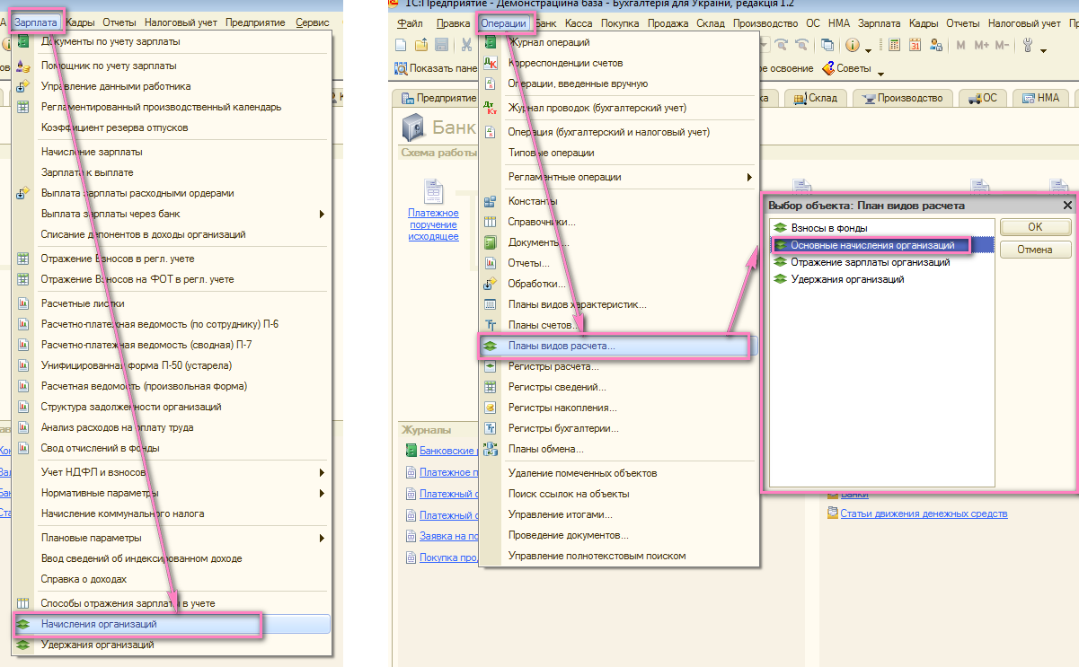
Task: Open the Заявка на по... journal link
Action: coord(447,536)
